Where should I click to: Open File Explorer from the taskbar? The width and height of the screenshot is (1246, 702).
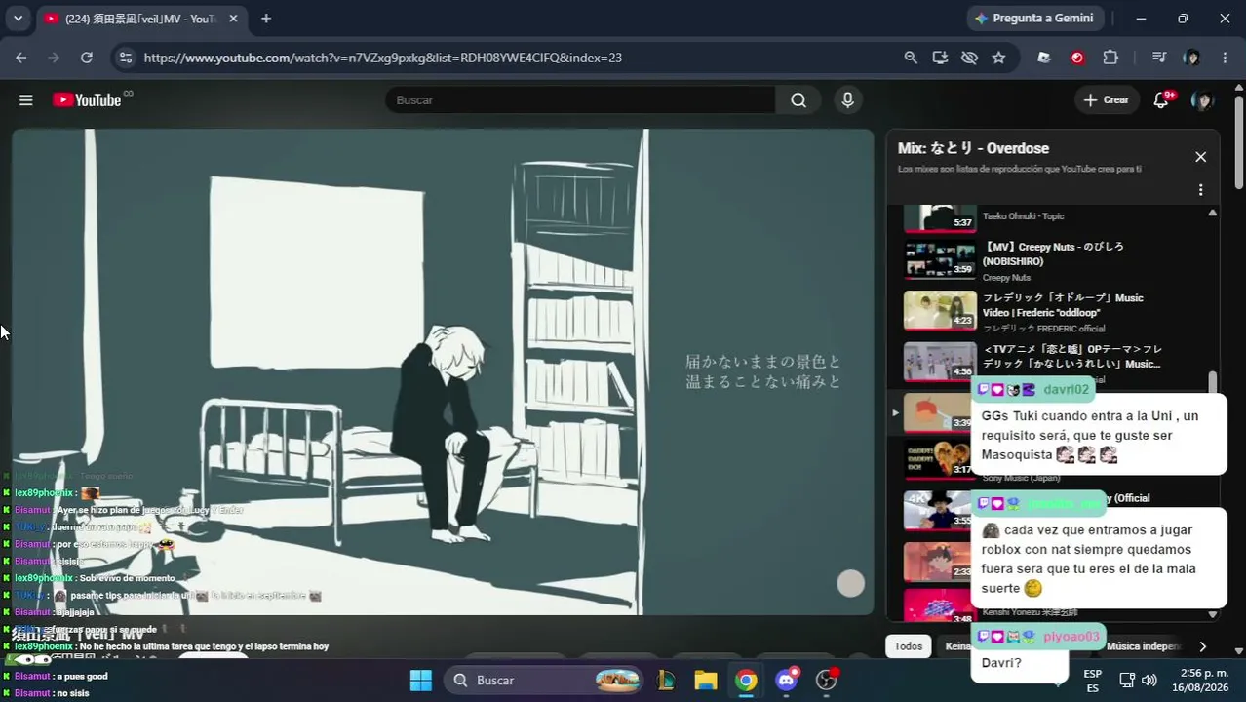pyautogui.click(x=706, y=680)
